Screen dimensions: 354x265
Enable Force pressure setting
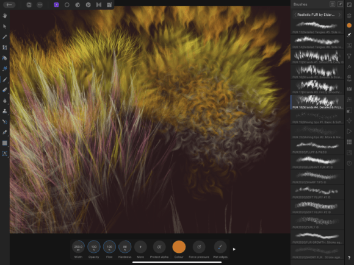point(199,247)
